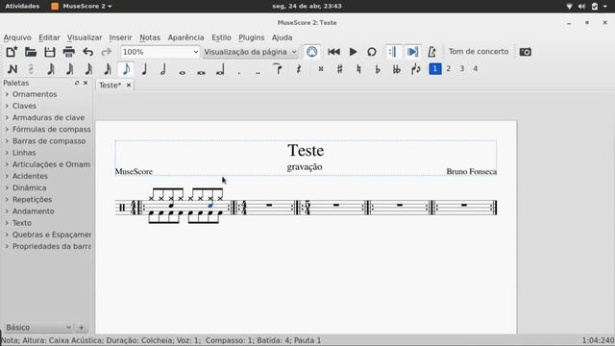
Task: Open the Visualização da página dropdown
Action: [250, 52]
